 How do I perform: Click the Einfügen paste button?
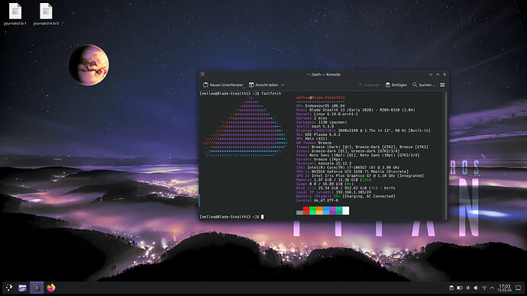396,85
